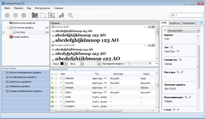Click the magnifier checkmark toolbar icon
205x119 pixels.
pyautogui.click(x=70, y=15)
